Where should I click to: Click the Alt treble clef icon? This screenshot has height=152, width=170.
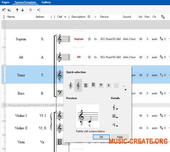60,57
